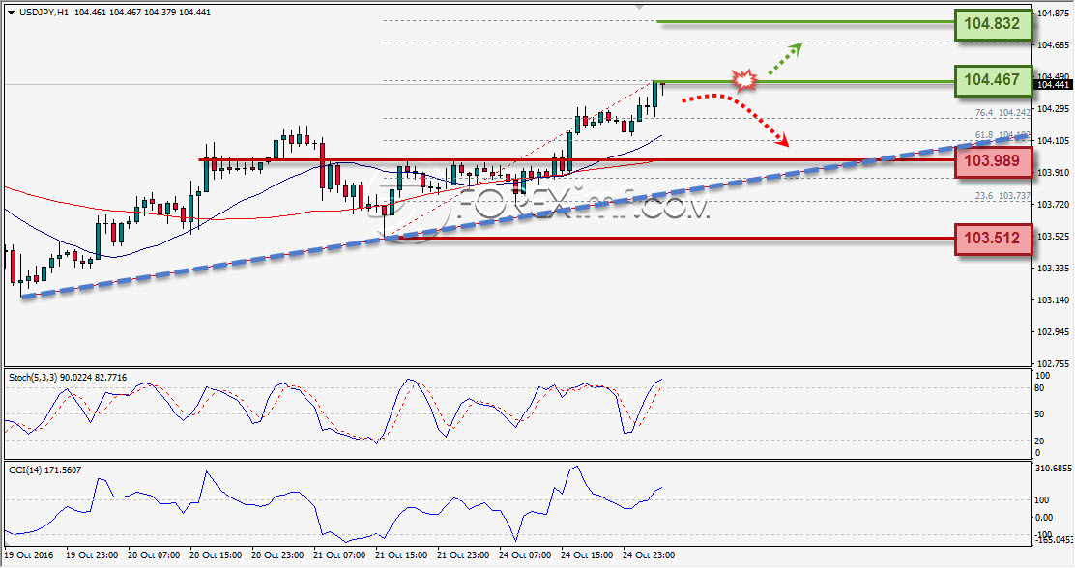
Task: Click the USDJPY,H1 symbol title text
Action: point(44,13)
